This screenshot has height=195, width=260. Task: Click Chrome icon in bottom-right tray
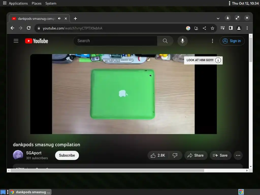click(x=241, y=192)
